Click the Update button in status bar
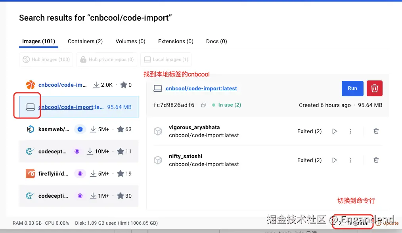 [x=387, y=223]
